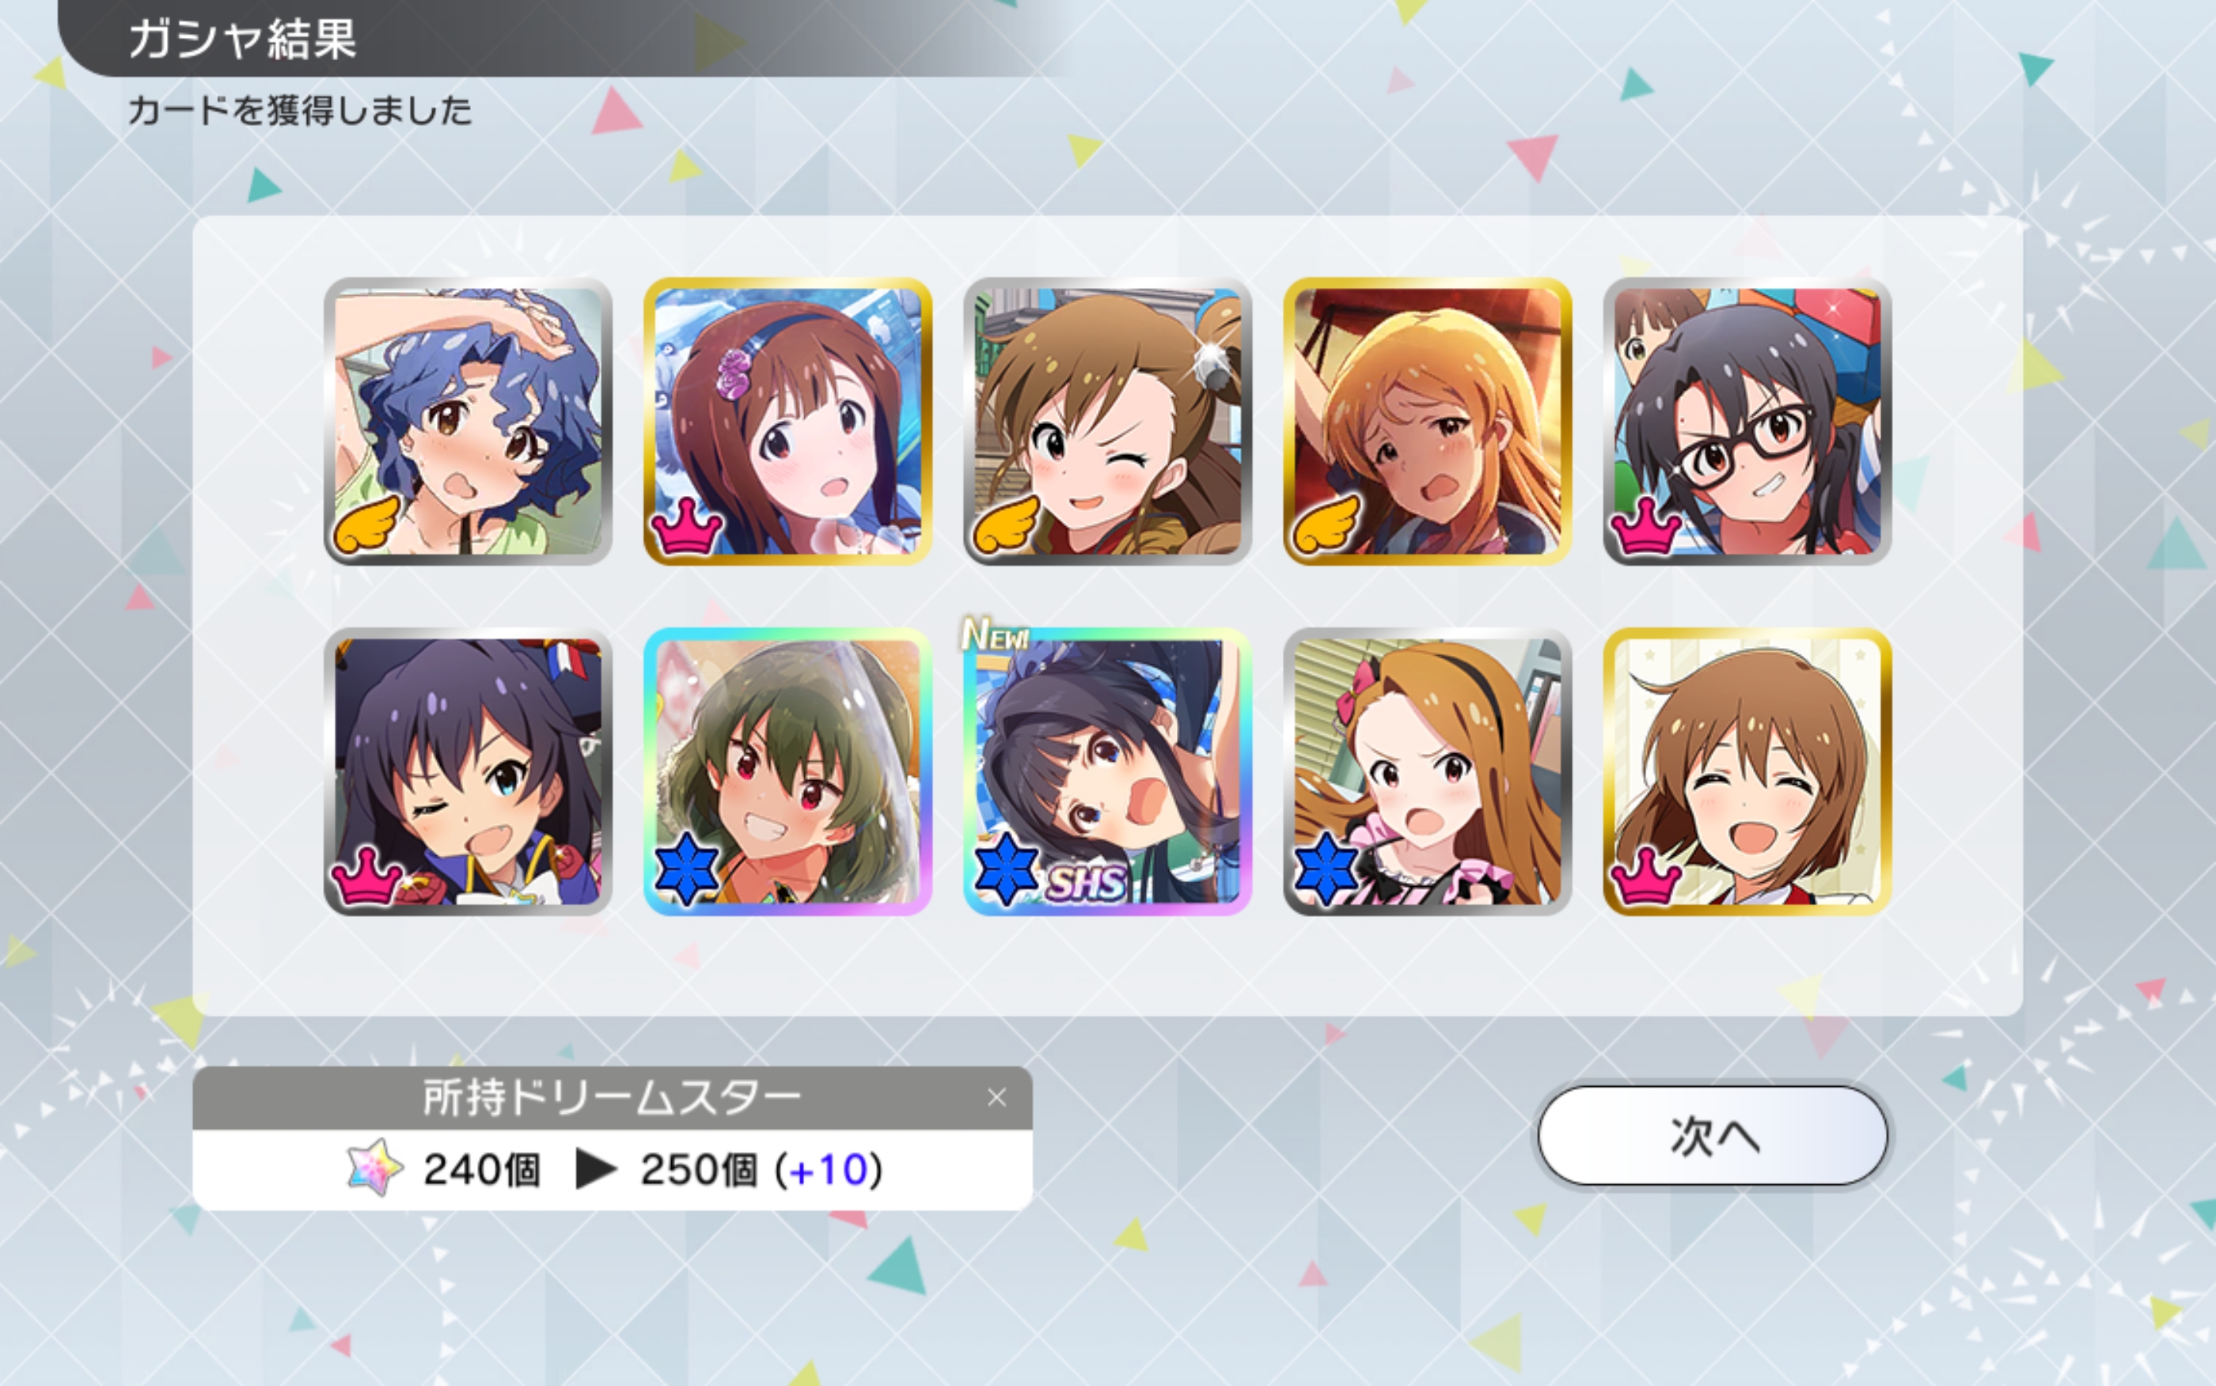Select the blue curly-haired girl card

pos(468,422)
